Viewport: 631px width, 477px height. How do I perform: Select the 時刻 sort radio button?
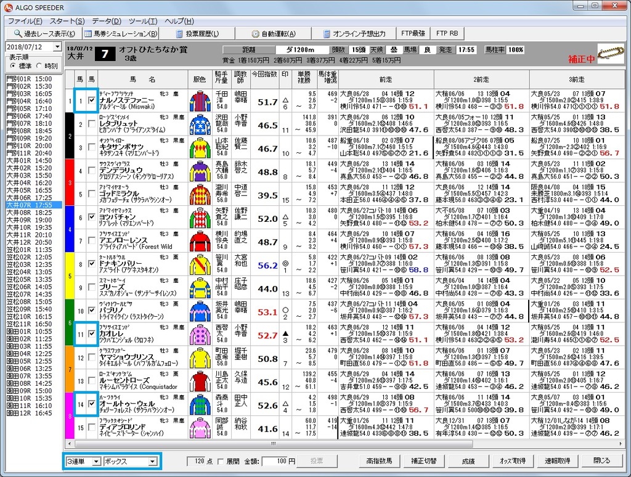[x=39, y=65]
